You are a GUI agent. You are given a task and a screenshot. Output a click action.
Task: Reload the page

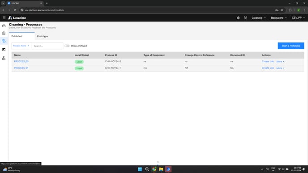click(15, 10)
